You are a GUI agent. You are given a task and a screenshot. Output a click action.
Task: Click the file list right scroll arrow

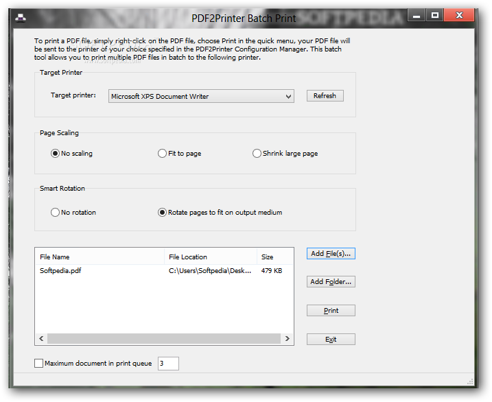tap(287, 338)
